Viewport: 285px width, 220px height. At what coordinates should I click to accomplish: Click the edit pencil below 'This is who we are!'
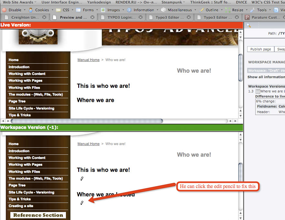coord(82,178)
